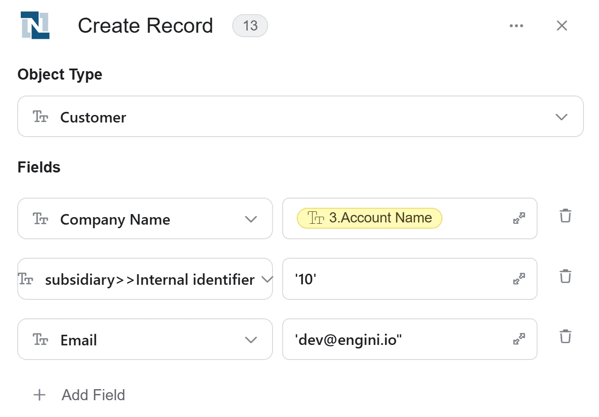This screenshot has width=599, height=417.
Task: Expand the '10' value editor
Action: point(519,279)
